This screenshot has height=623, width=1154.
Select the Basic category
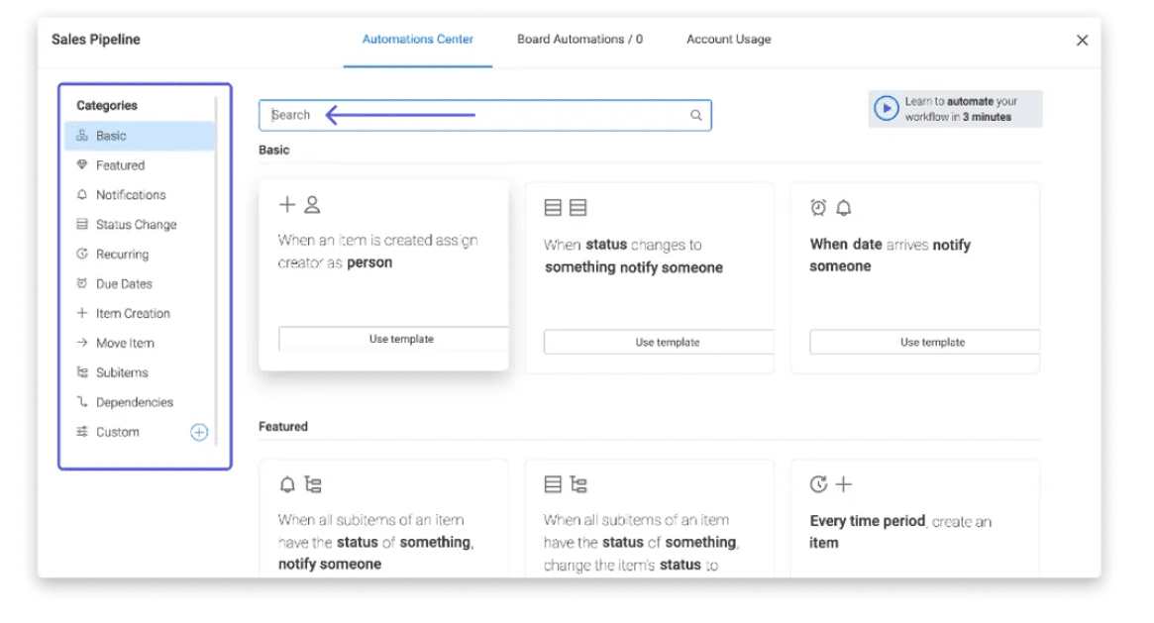click(x=140, y=136)
